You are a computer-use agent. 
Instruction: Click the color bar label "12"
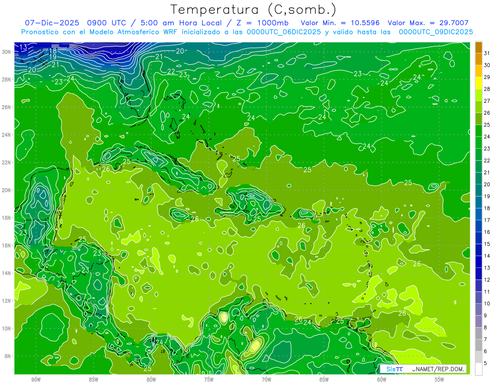coord(487,280)
